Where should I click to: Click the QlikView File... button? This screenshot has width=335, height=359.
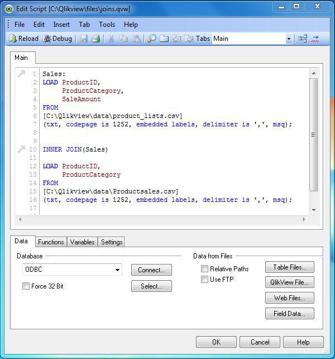[289, 282]
